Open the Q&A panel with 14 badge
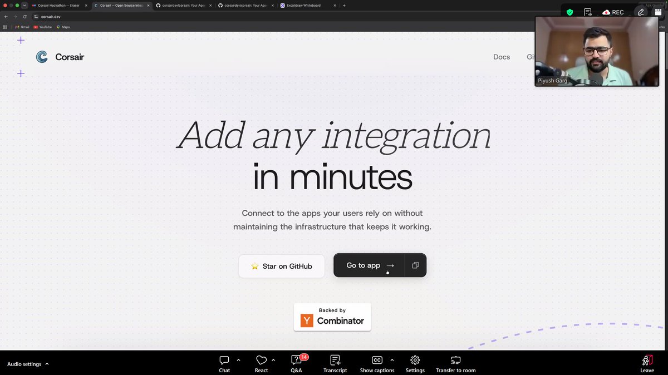This screenshot has width=668, height=375. tap(297, 364)
